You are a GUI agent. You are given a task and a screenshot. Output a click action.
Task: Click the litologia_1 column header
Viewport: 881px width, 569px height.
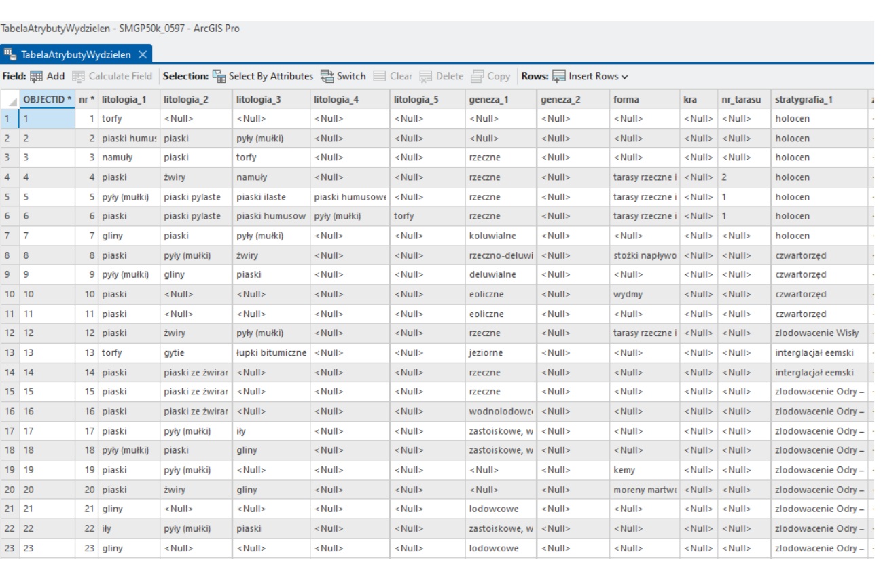tap(129, 99)
